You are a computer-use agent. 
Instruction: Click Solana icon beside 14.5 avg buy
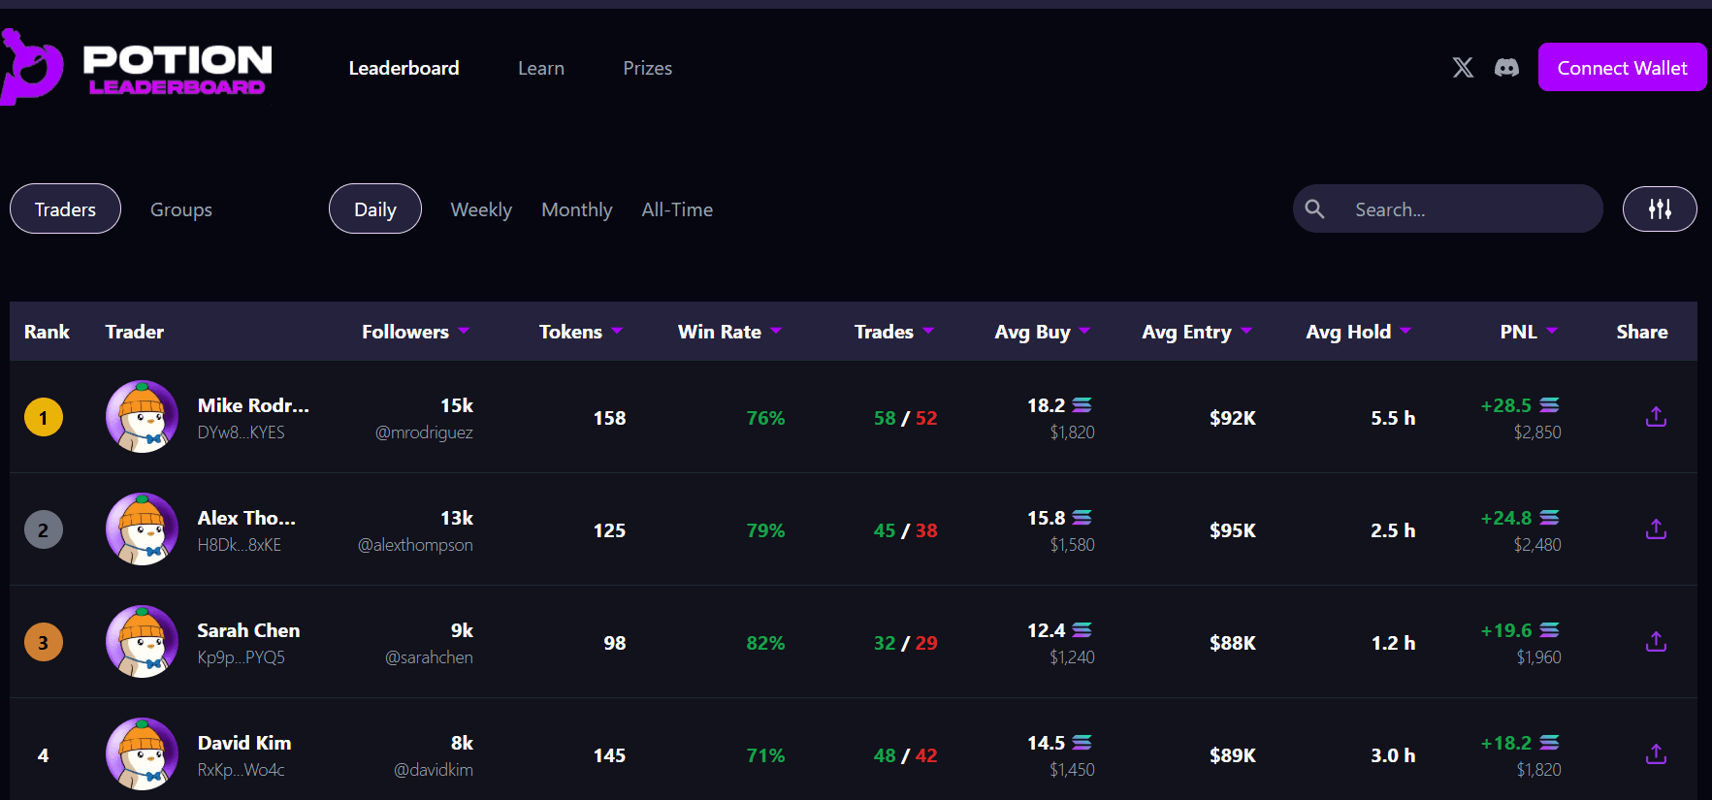1082,743
